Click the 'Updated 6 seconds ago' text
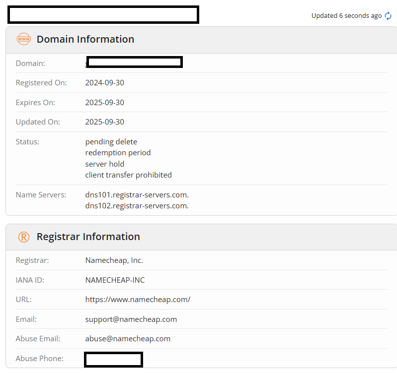This screenshot has height=373, width=397. pyautogui.click(x=346, y=16)
